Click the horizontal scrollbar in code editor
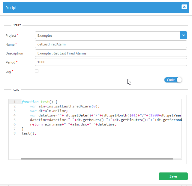 97,159
